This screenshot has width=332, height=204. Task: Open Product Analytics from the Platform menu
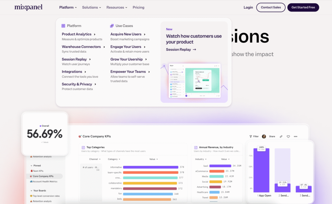(x=78, y=34)
